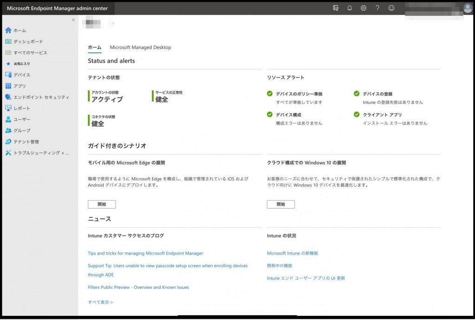Open ダッシュボード in the sidebar
The width and height of the screenshot is (475, 320).
coord(28,41)
